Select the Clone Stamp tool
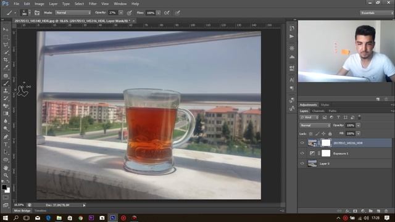395x222 pixels. [6, 91]
